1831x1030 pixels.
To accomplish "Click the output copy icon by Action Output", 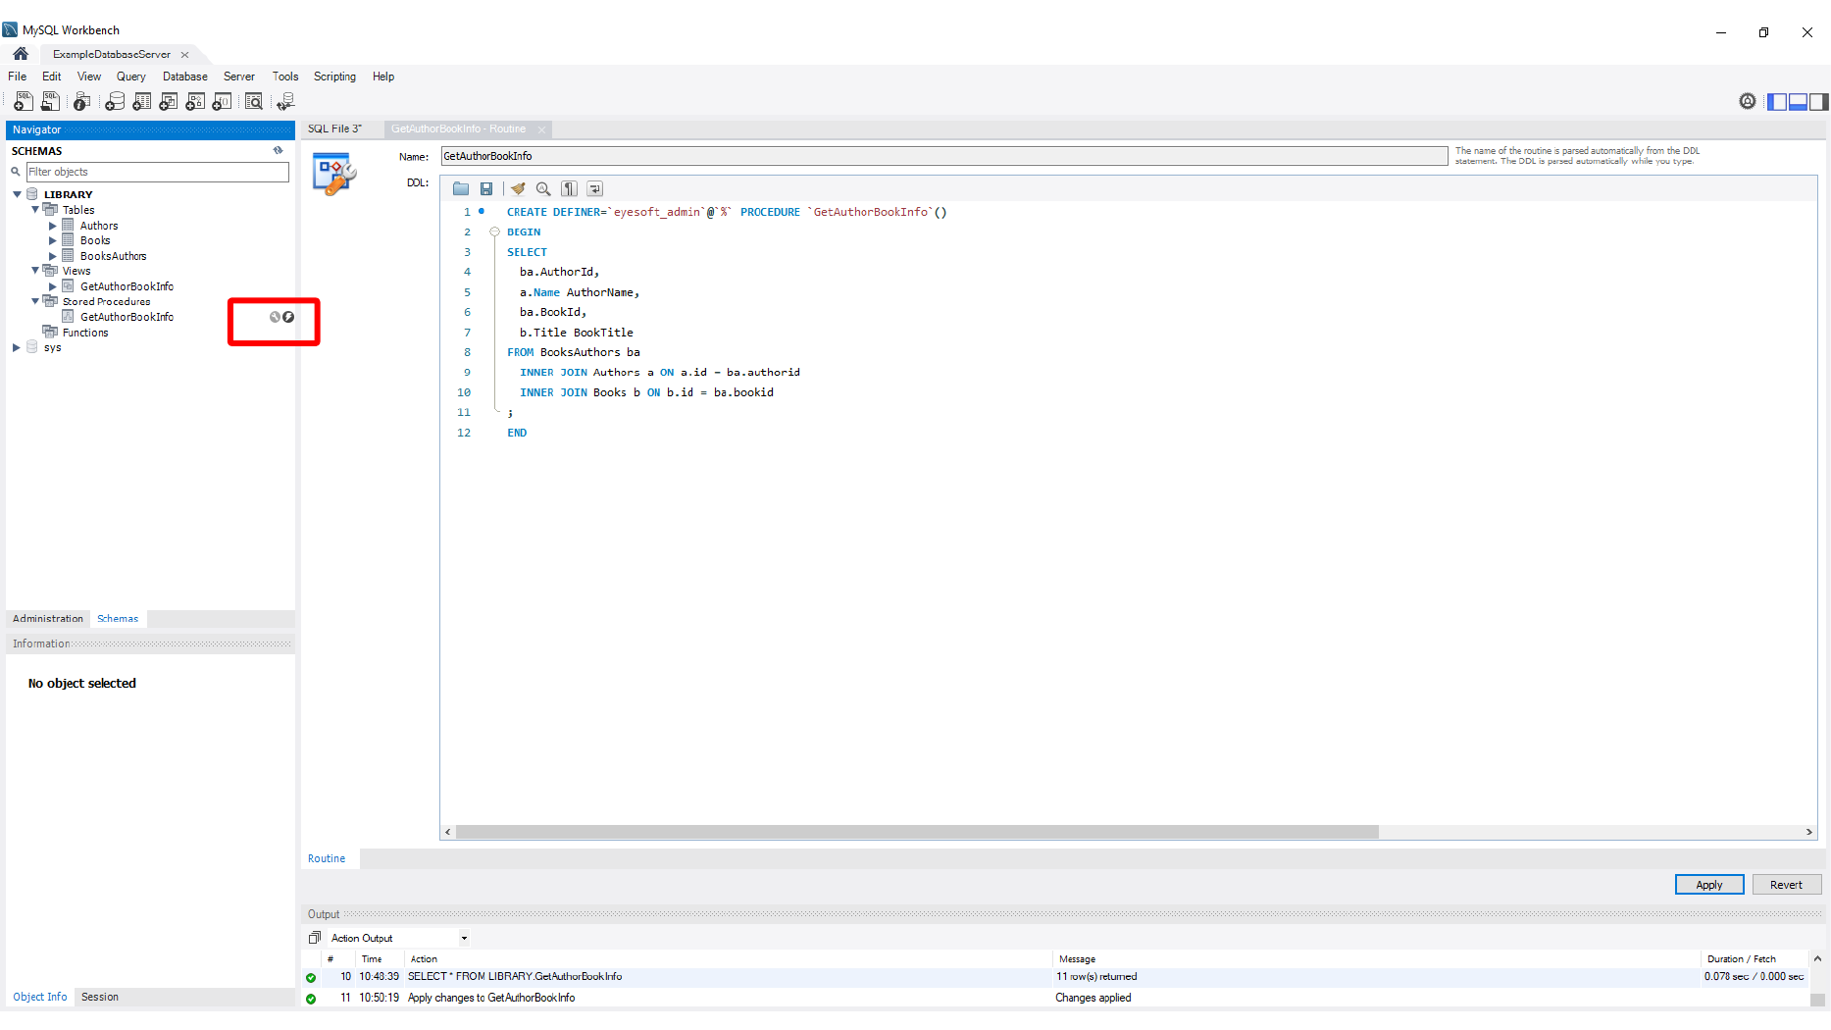I will point(315,938).
